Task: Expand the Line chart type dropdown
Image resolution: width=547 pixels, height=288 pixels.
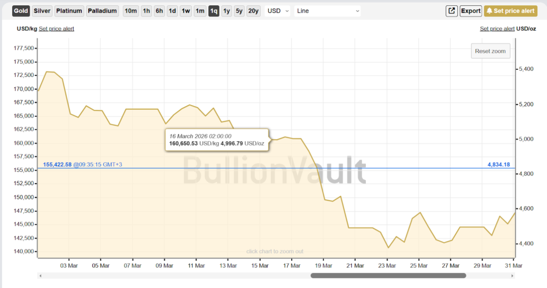Action: coord(327,11)
